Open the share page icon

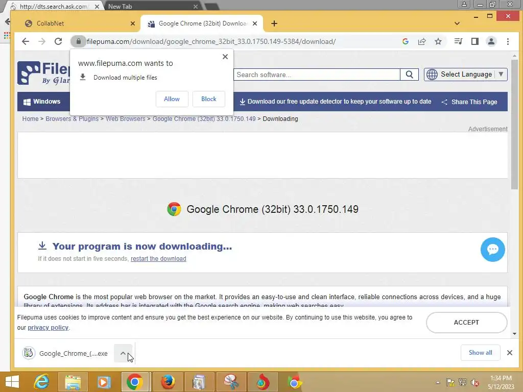pyautogui.click(x=422, y=41)
